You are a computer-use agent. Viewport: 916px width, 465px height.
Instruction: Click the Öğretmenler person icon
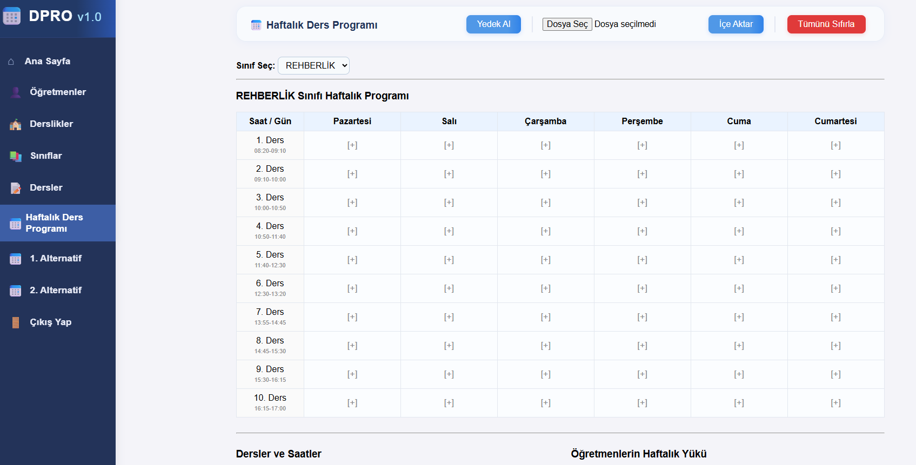16,92
